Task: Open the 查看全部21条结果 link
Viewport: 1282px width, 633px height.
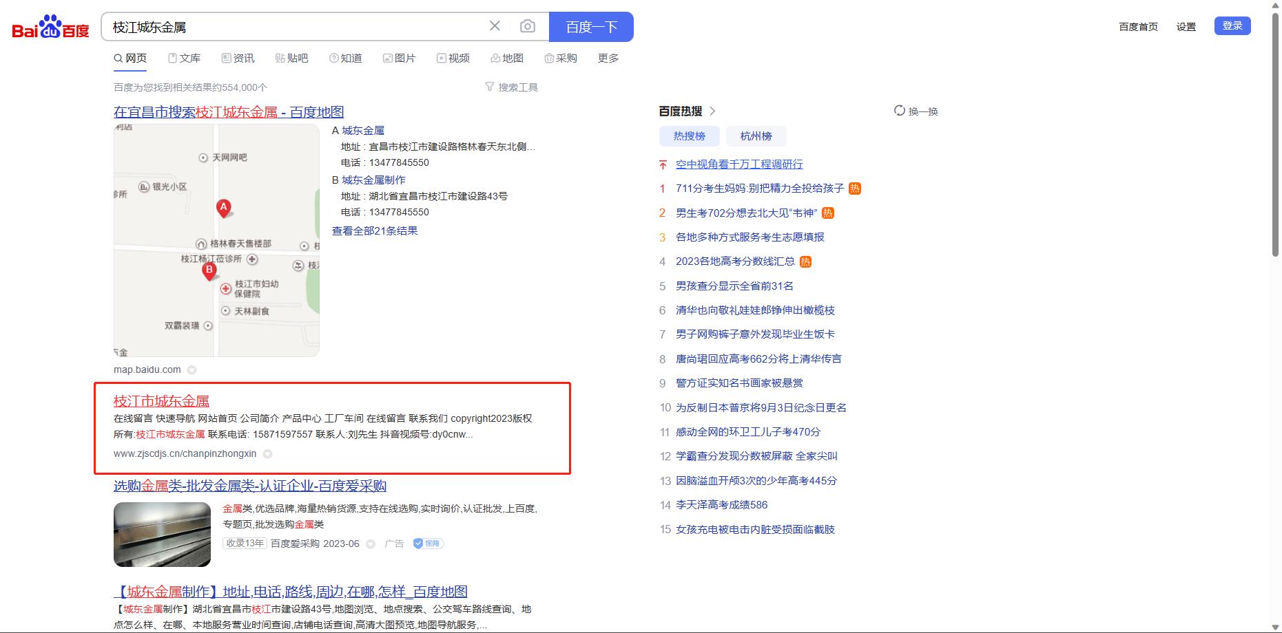Action: (375, 230)
